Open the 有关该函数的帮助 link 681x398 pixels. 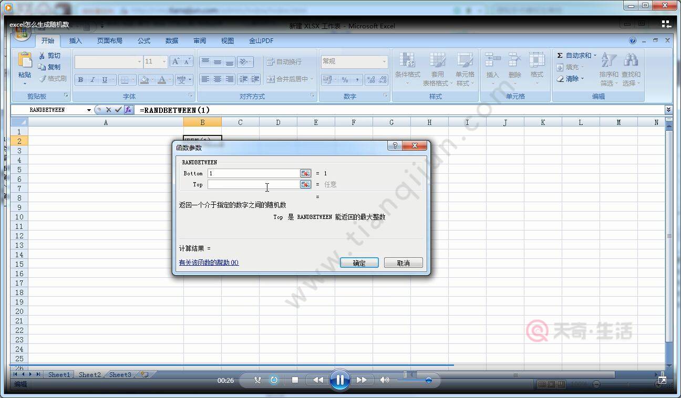pyautogui.click(x=209, y=263)
